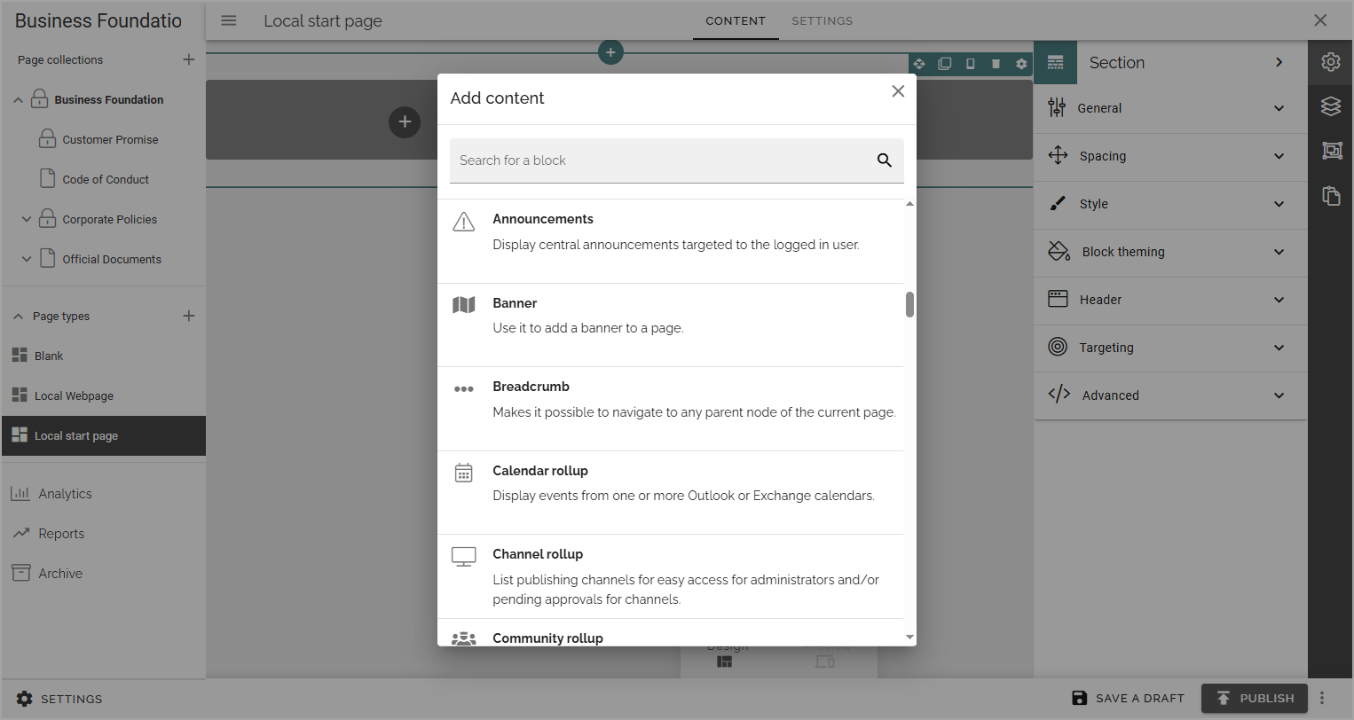
Task: Choose the Banner block
Action: click(x=670, y=325)
